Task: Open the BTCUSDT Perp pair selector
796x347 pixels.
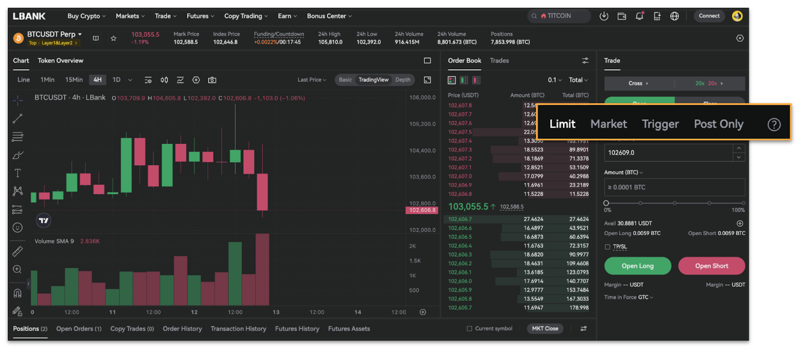Action: (54, 34)
